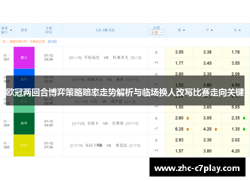The width and height of the screenshot is (250, 181).
Task: Pick handicap lose odds 3.55 for match 001
Action: (x=235, y=63)
